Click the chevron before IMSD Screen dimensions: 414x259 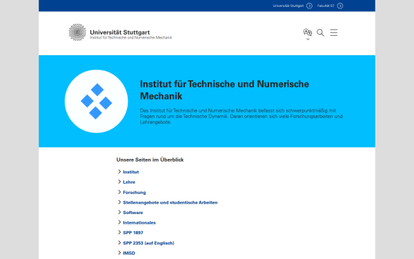[x=119, y=252]
